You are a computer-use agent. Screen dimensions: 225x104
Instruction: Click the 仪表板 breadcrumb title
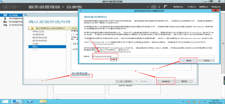point(74,7)
